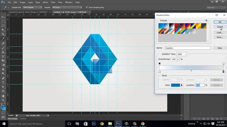This screenshot has height=127, width=227.
Task: Select the Blur tool
Action: 3,69
